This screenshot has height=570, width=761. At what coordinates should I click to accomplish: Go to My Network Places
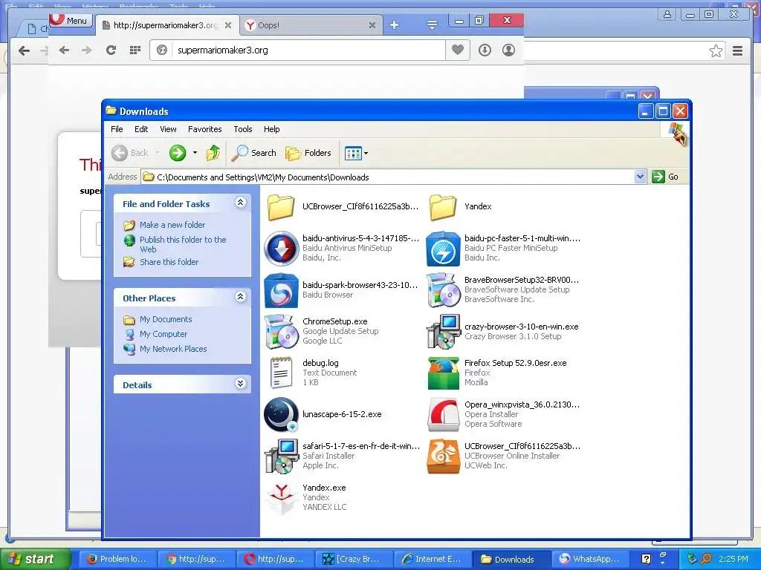(x=173, y=349)
